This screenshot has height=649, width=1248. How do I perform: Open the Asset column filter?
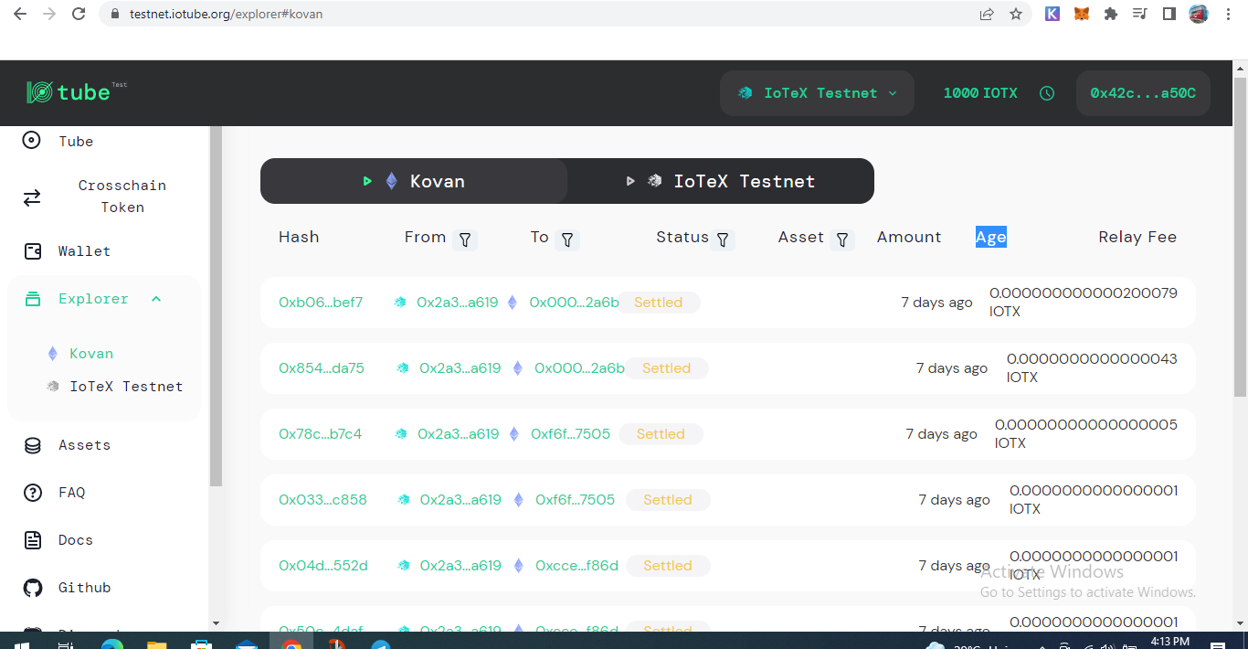tap(843, 239)
